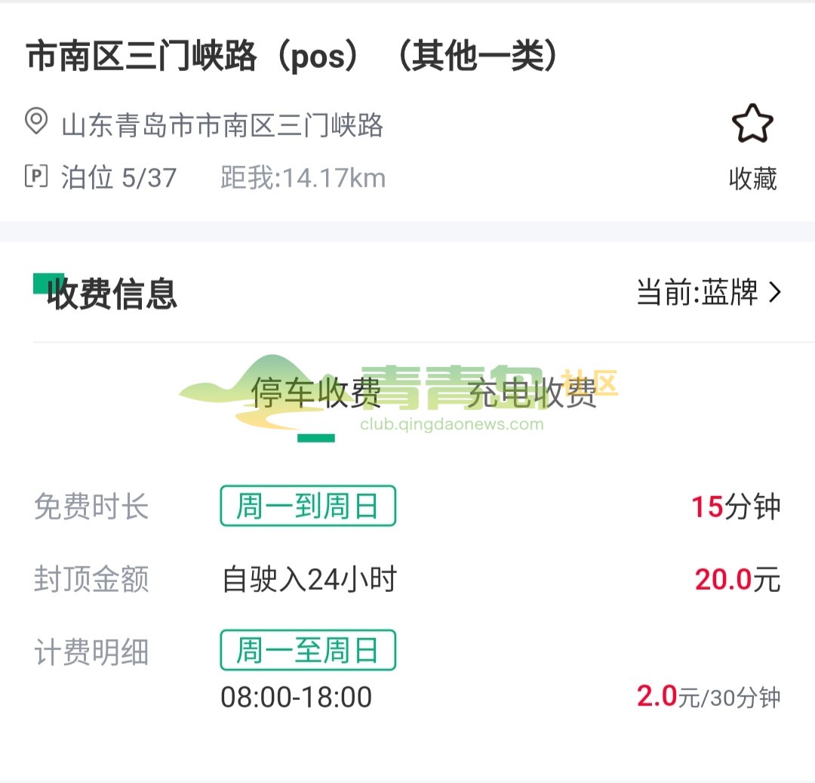Image resolution: width=815 pixels, height=783 pixels.
Task: Select the 周一到周日 tag for free duration
Action: [308, 506]
